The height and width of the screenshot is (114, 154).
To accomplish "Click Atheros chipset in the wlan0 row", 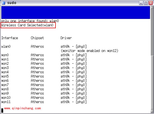I will point(37,46).
